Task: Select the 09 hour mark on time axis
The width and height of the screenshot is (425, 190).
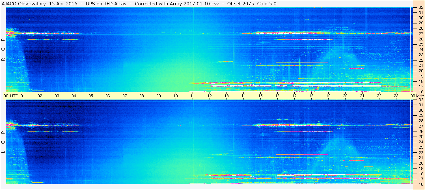Action: 159,96
